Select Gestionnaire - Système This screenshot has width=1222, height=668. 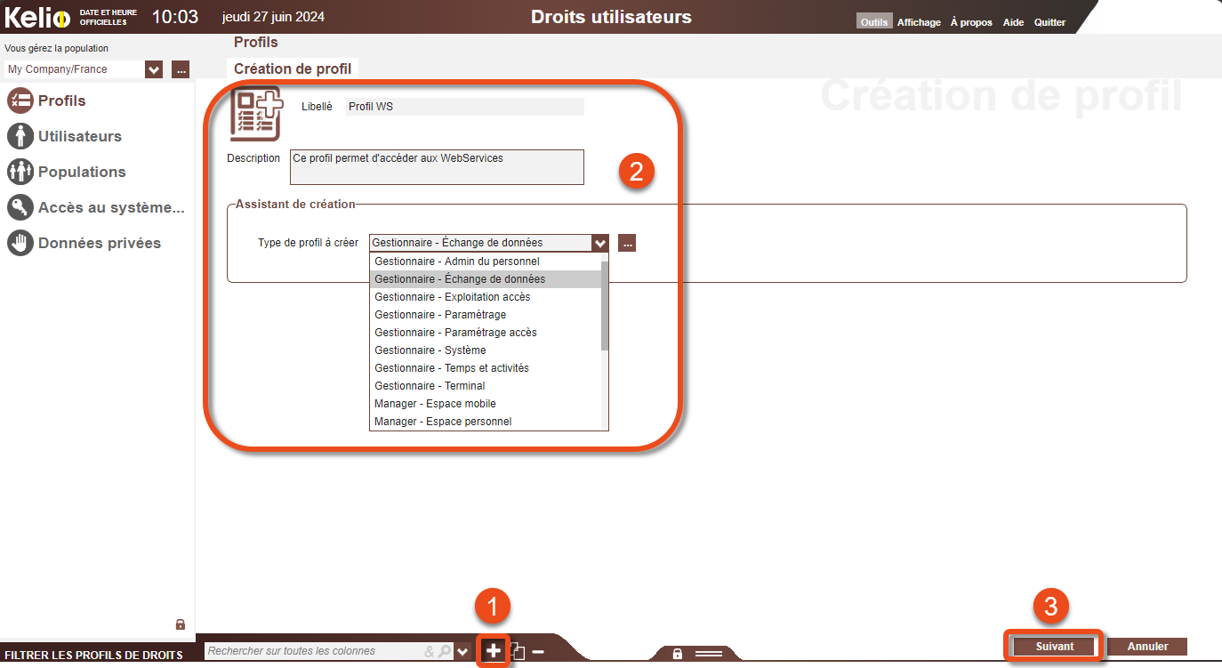coord(486,350)
